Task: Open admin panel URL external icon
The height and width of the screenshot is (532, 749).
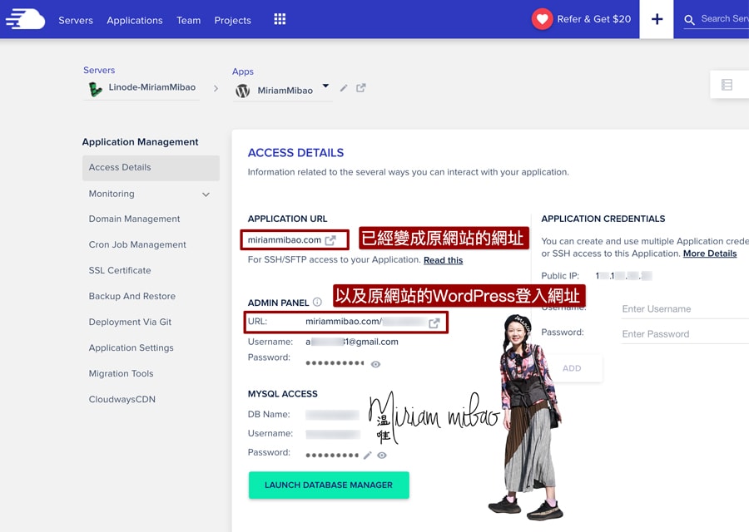Action: point(434,323)
